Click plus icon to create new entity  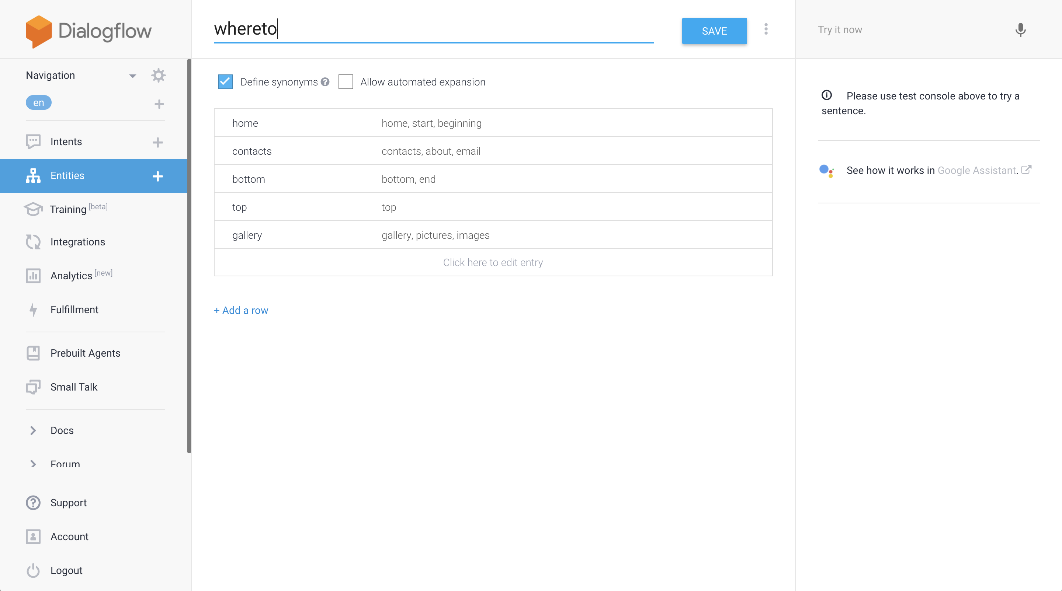pos(157,176)
